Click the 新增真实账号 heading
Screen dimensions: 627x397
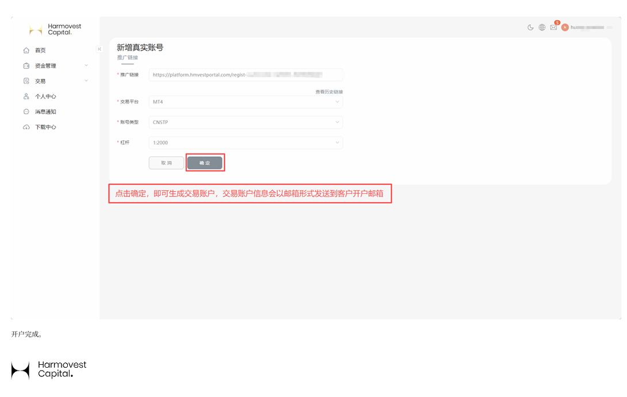pos(140,48)
